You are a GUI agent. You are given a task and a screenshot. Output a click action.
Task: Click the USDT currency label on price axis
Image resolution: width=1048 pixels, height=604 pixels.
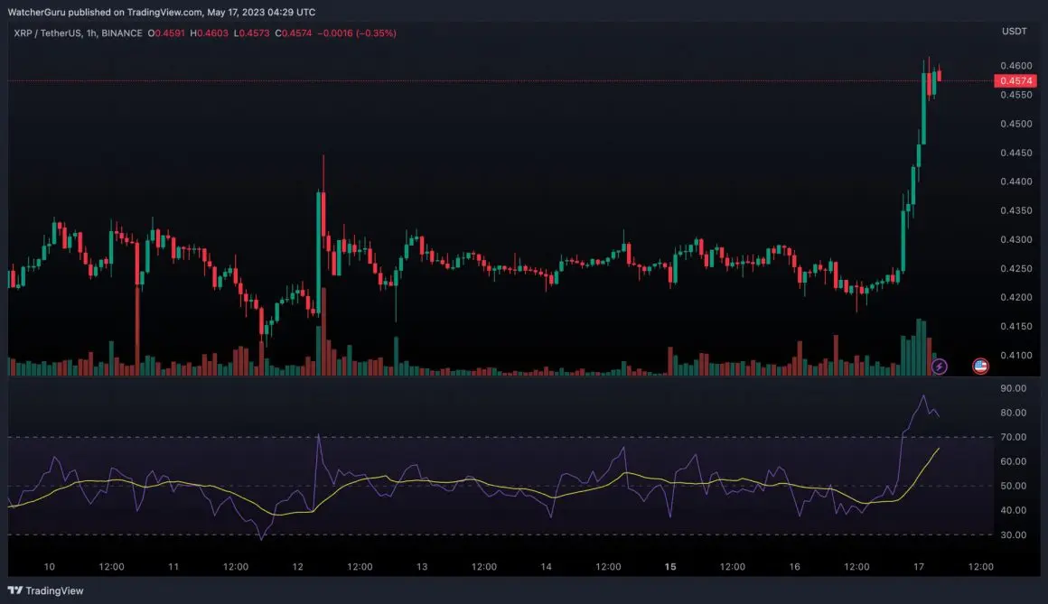click(1013, 30)
